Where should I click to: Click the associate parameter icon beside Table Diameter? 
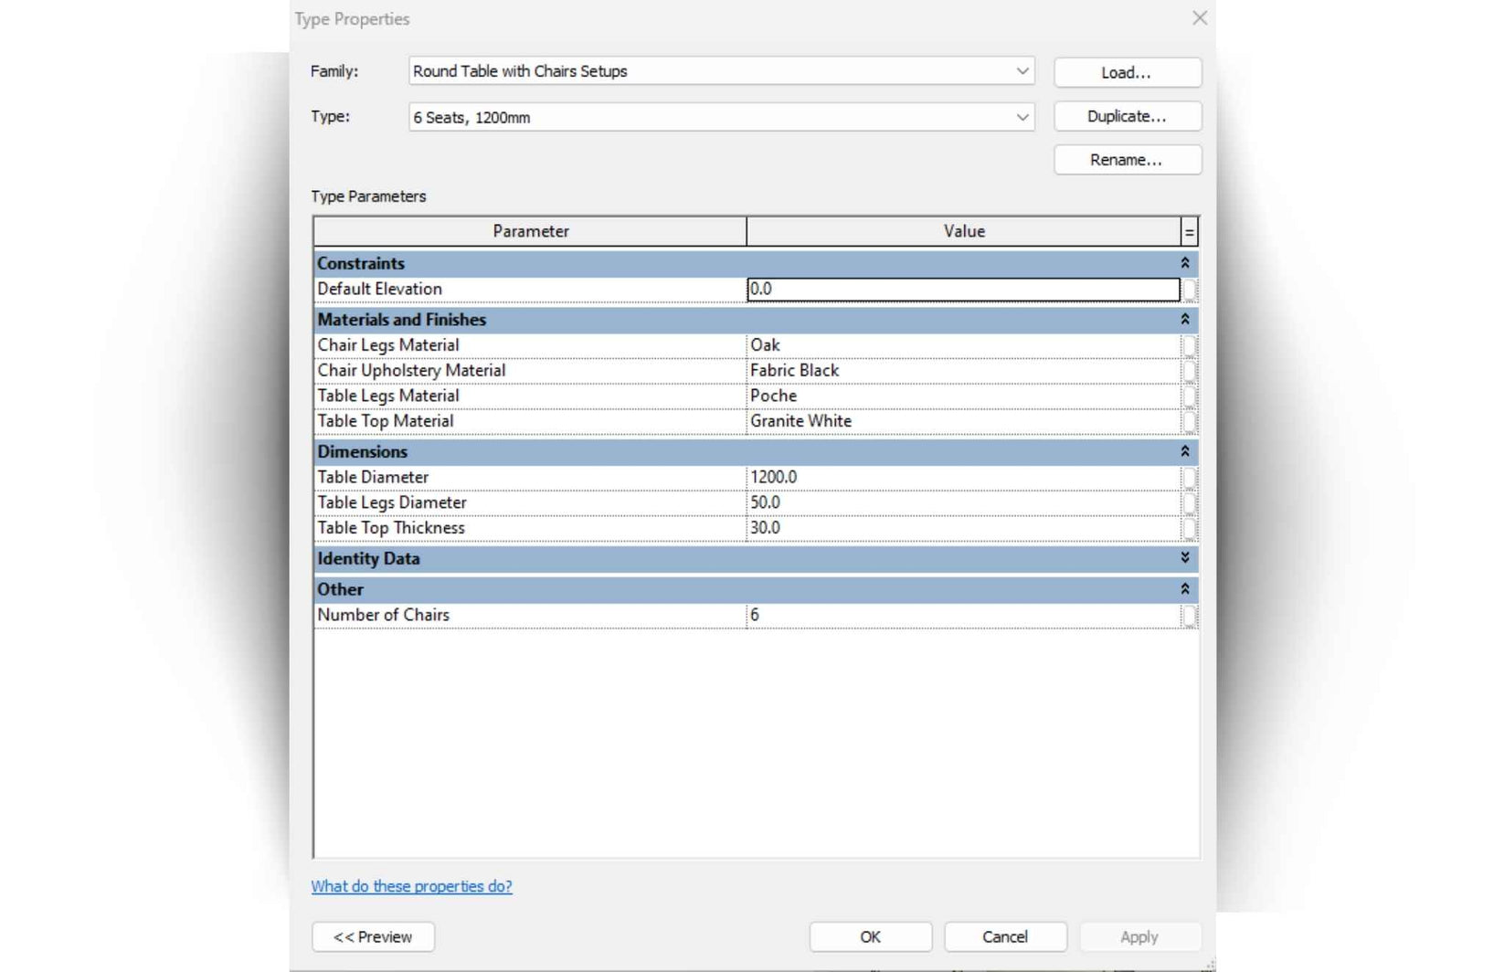1189,477
